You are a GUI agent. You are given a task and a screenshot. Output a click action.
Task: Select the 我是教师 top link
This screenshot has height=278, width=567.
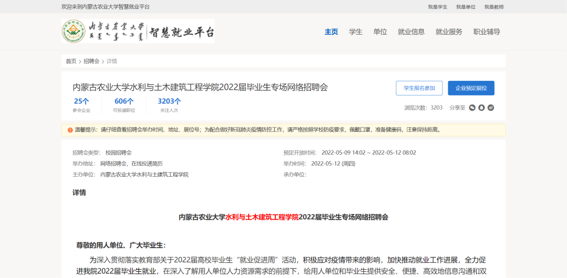click(x=493, y=7)
